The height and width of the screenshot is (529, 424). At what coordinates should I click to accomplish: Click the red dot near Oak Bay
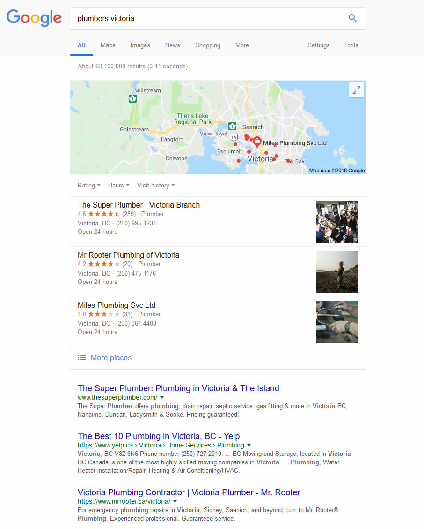pos(288,161)
